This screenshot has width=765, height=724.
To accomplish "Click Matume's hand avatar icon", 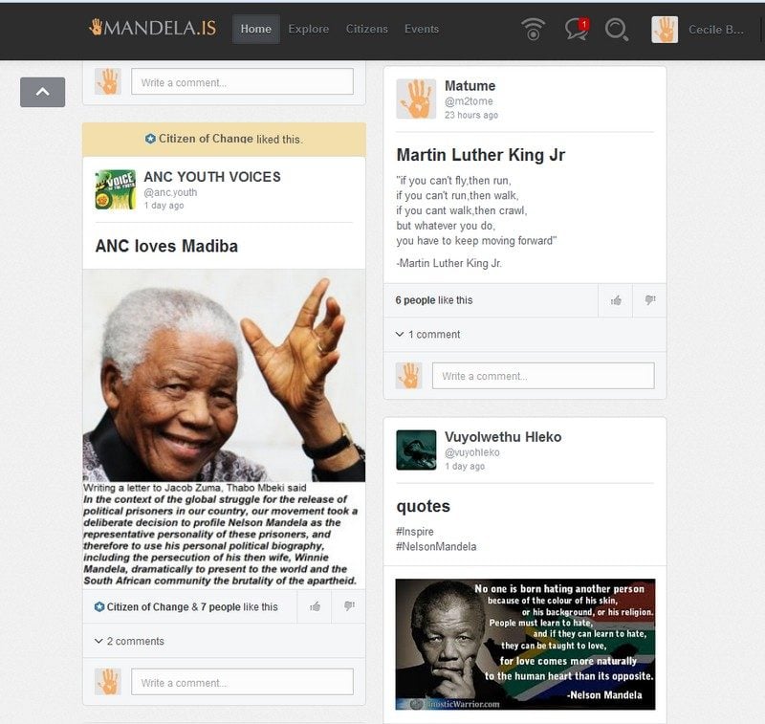I will coord(416,99).
